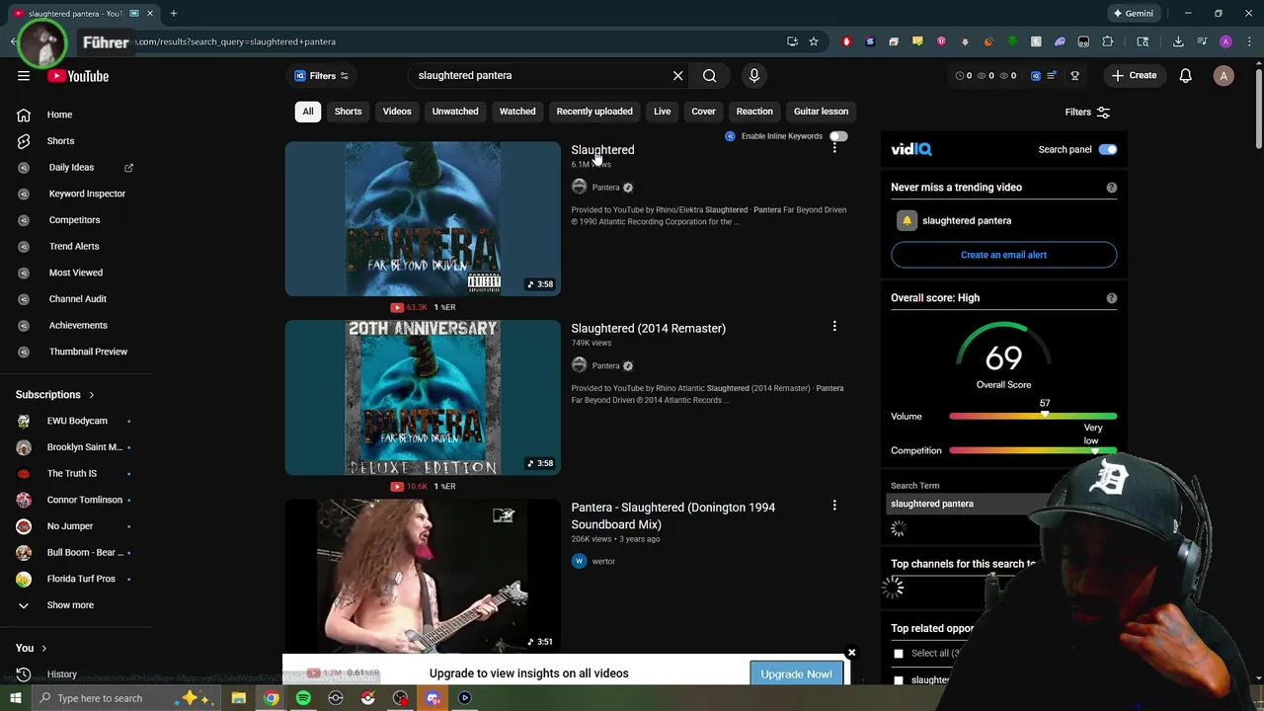Select the Unwatched filter chip

point(455,112)
